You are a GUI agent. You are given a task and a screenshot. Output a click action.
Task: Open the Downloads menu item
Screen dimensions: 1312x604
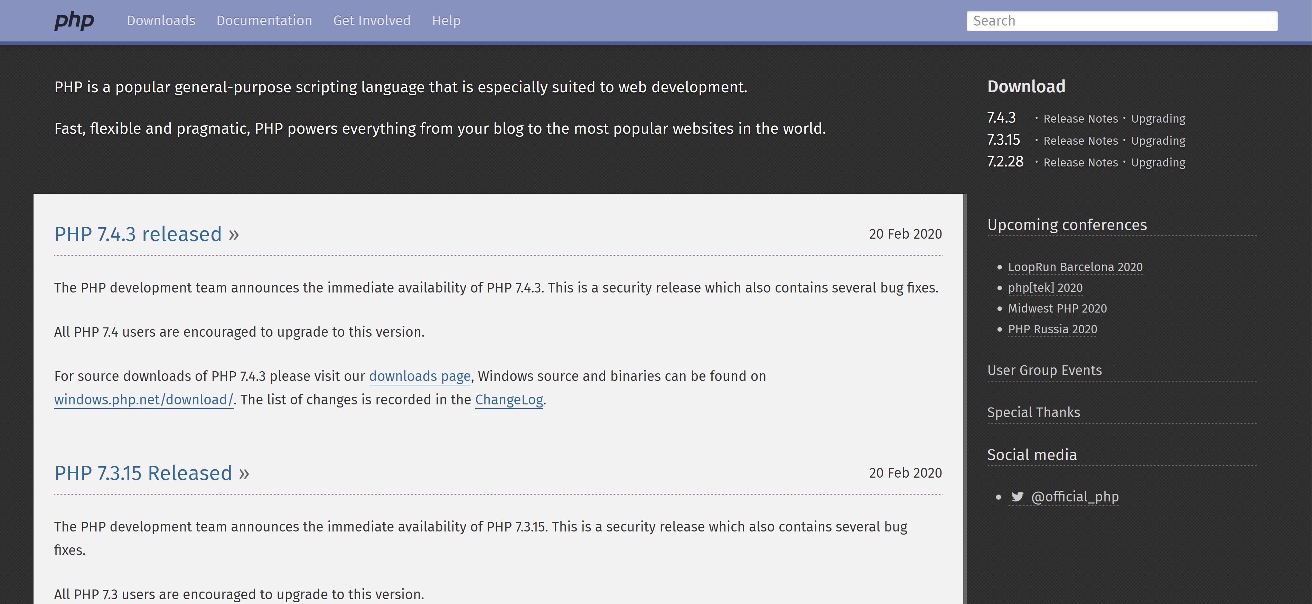point(161,20)
